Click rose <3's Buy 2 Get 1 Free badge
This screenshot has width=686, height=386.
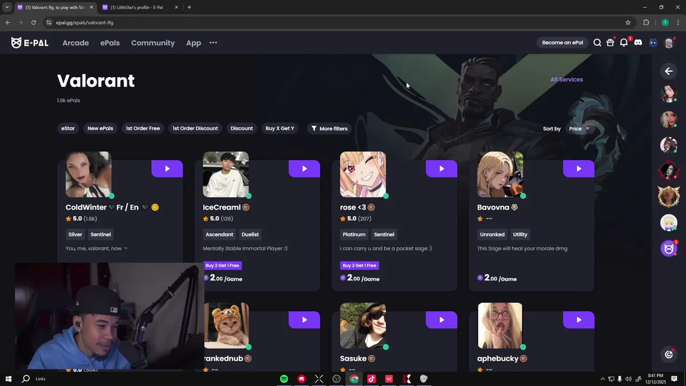(x=360, y=265)
